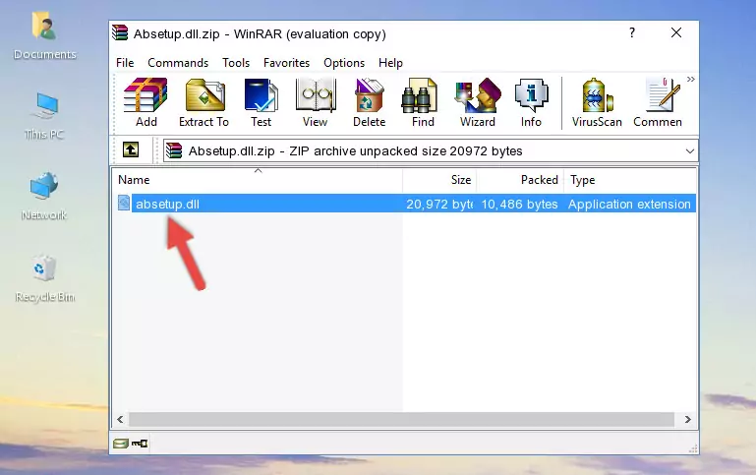This screenshot has width=756, height=475.
Task: Open the Documents desktop icon
Action: coord(44,36)
